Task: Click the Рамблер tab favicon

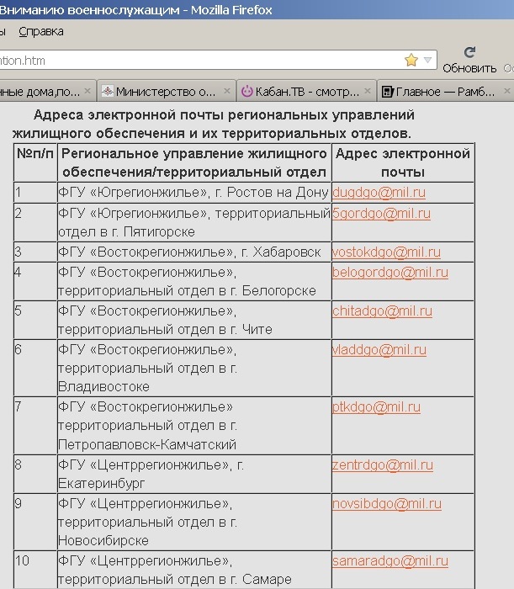Action: tap(388, 91)
